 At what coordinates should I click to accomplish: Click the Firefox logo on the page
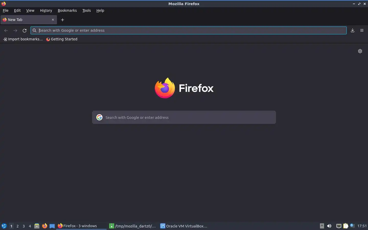coord(184,88)
